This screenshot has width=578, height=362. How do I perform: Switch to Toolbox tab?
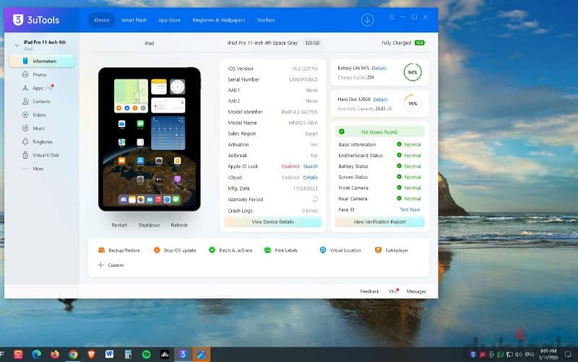[266, 20]
